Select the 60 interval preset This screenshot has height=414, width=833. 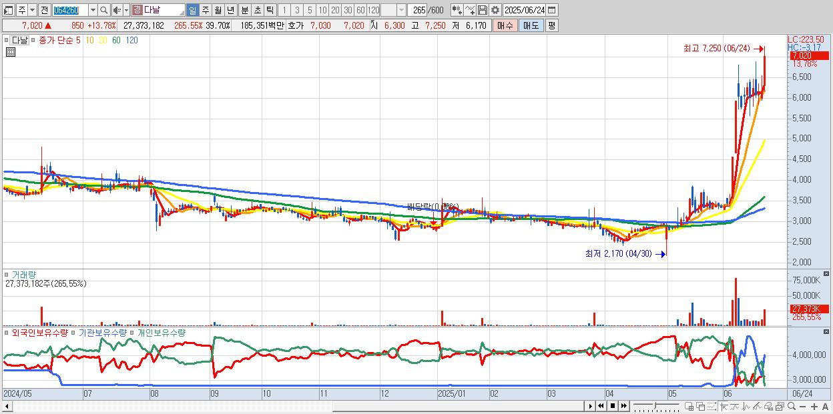(x=360, y=10)
